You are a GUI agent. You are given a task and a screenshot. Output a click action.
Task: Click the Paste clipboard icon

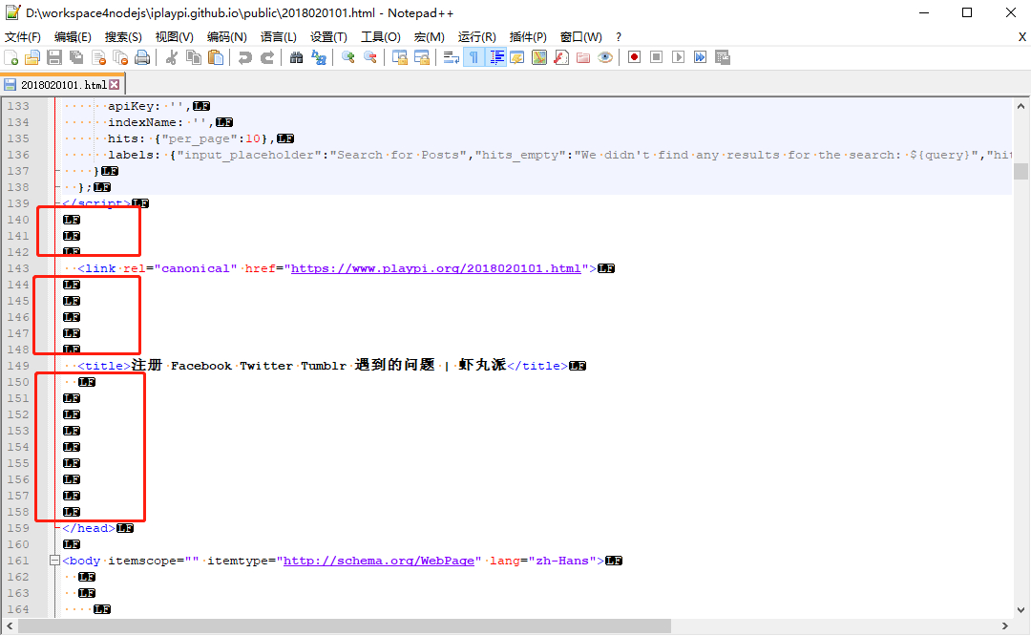pos(216,58)
